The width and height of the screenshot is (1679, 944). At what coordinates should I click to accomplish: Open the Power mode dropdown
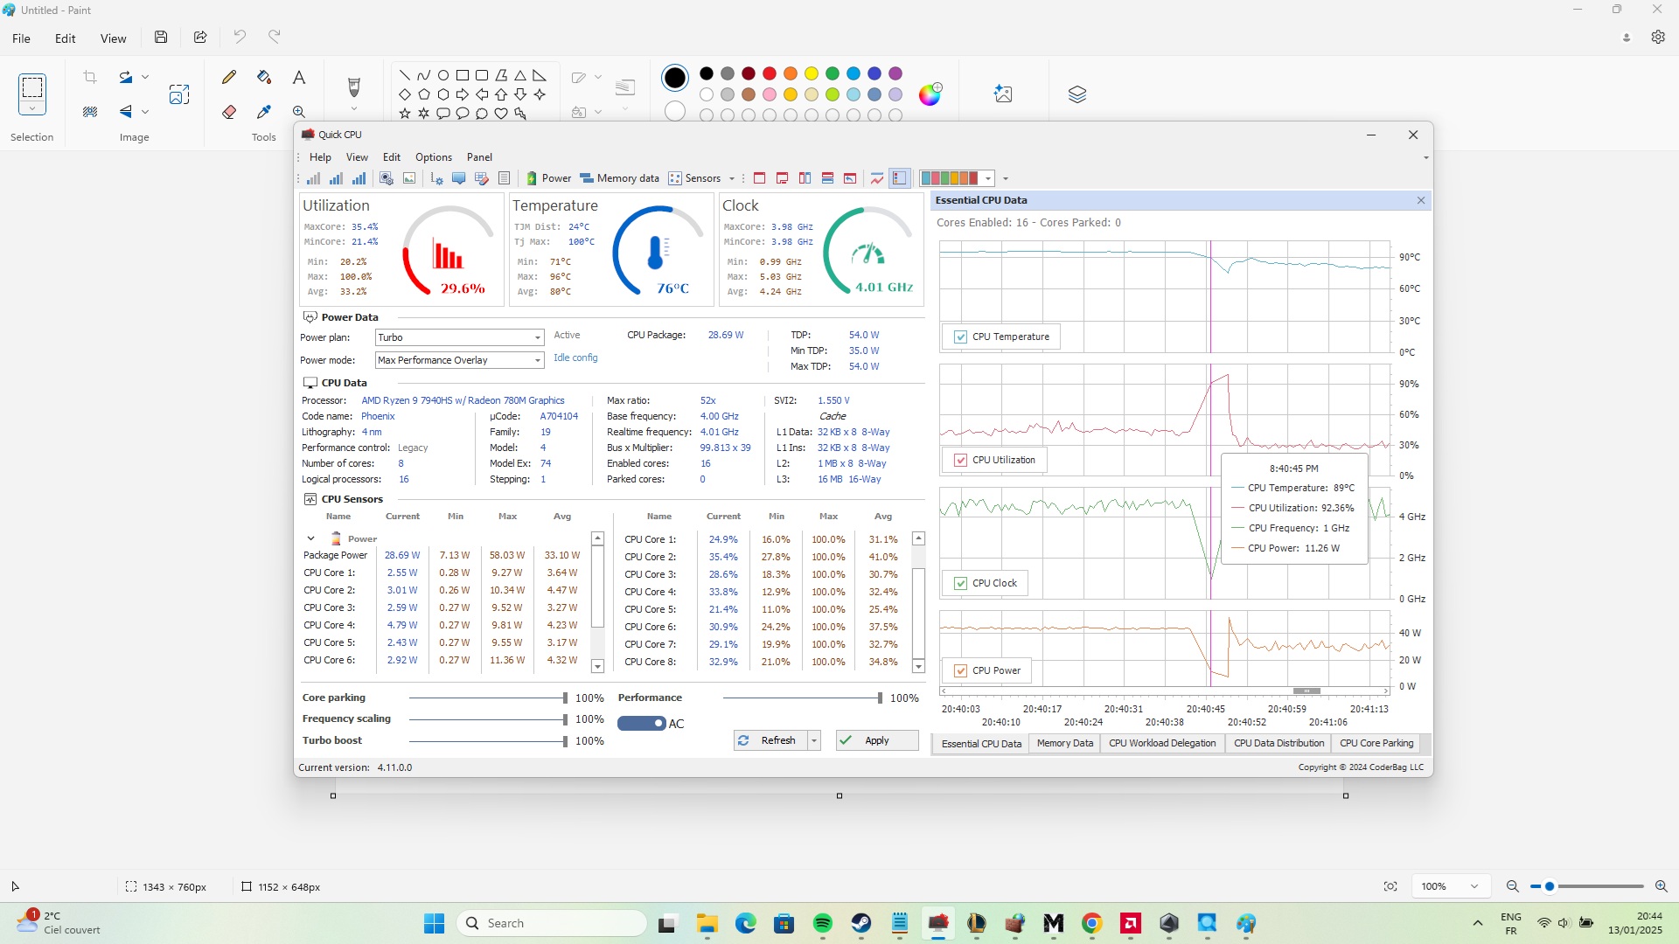click(x=460, y=360)
